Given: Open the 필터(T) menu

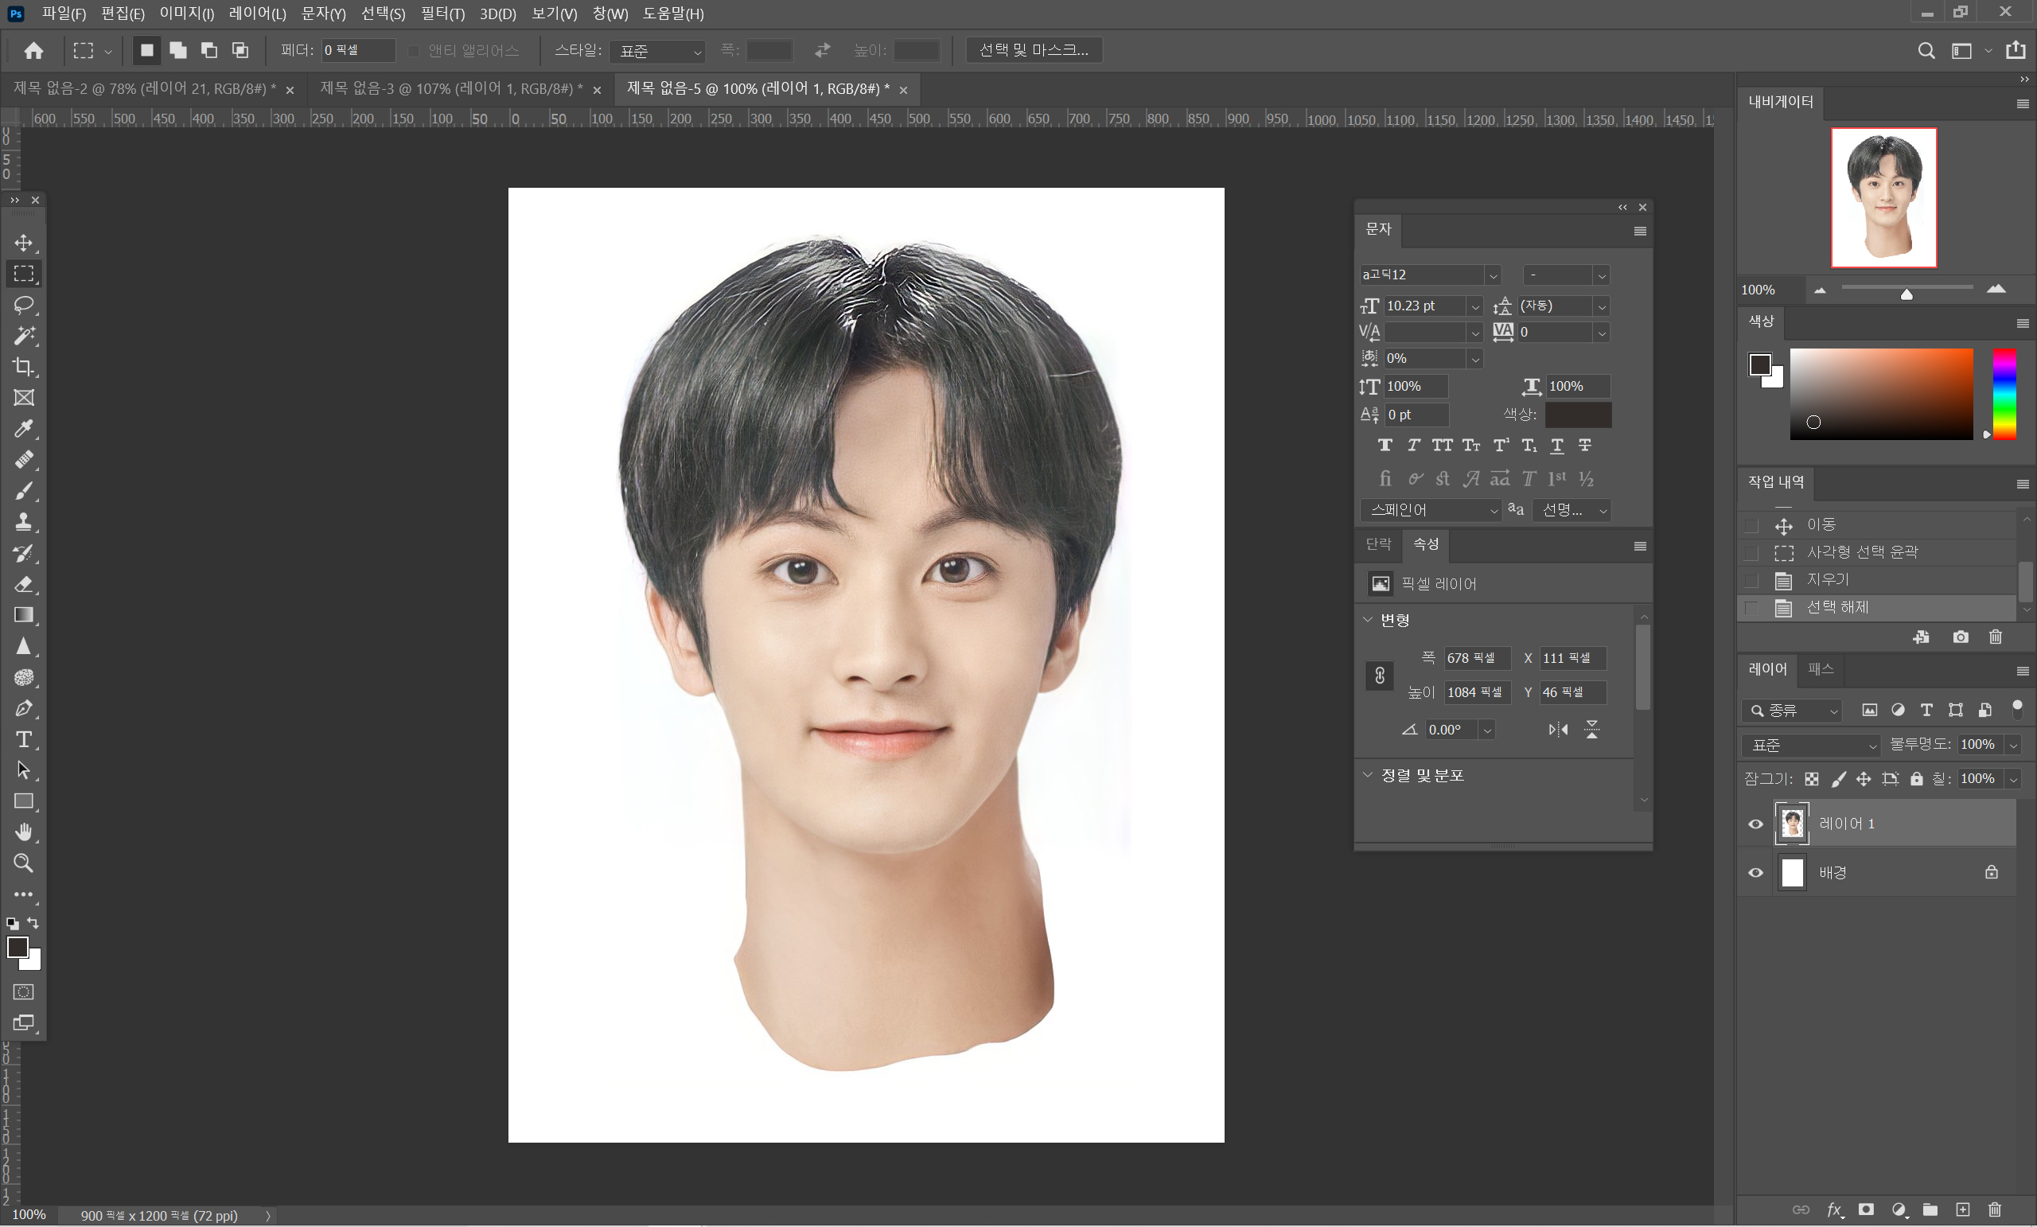Looking at the screenshot, I should (x=442, y=14).
